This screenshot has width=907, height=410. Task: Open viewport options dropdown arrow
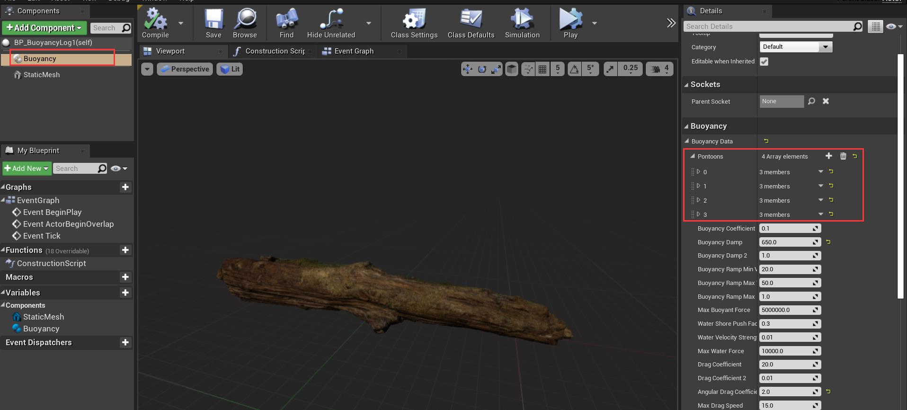(147, 69)
